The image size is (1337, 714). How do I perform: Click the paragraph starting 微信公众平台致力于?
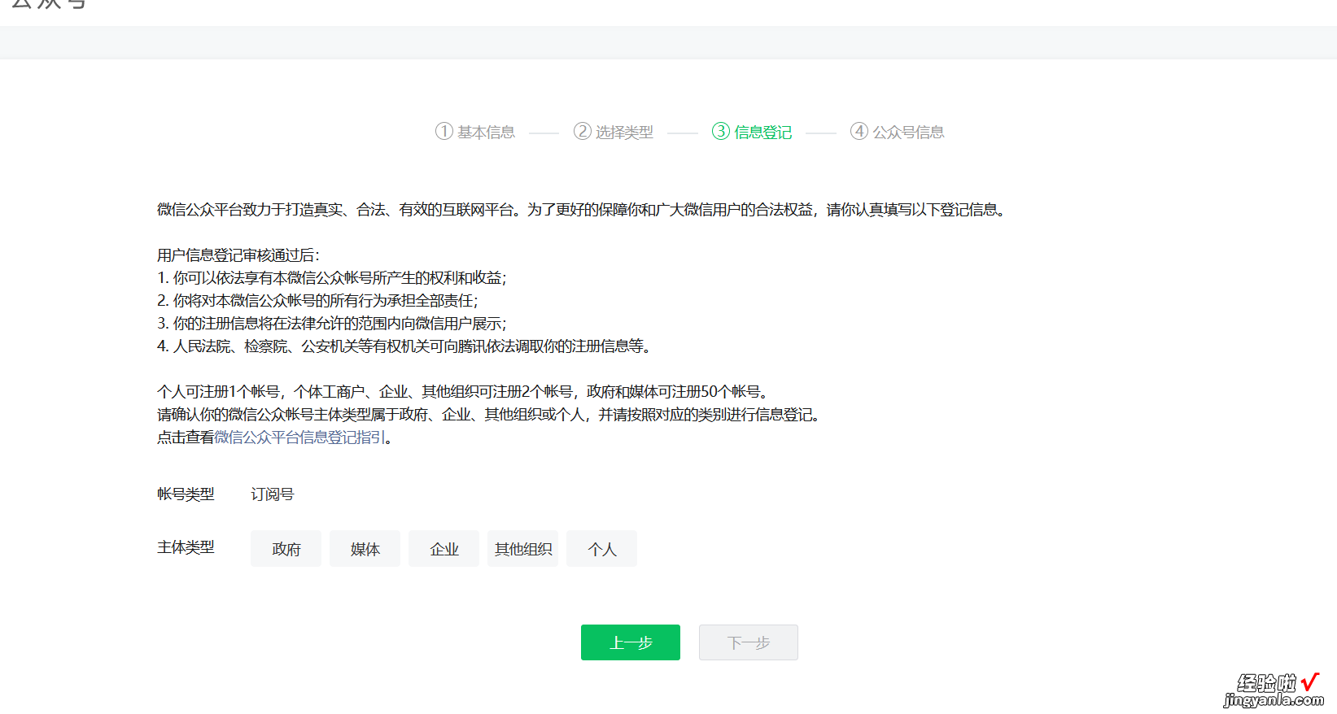[583, 210]
